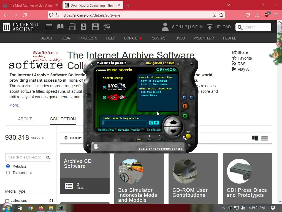Click the Share icon link
282x212 pixels.
click(x=240, y=52)
